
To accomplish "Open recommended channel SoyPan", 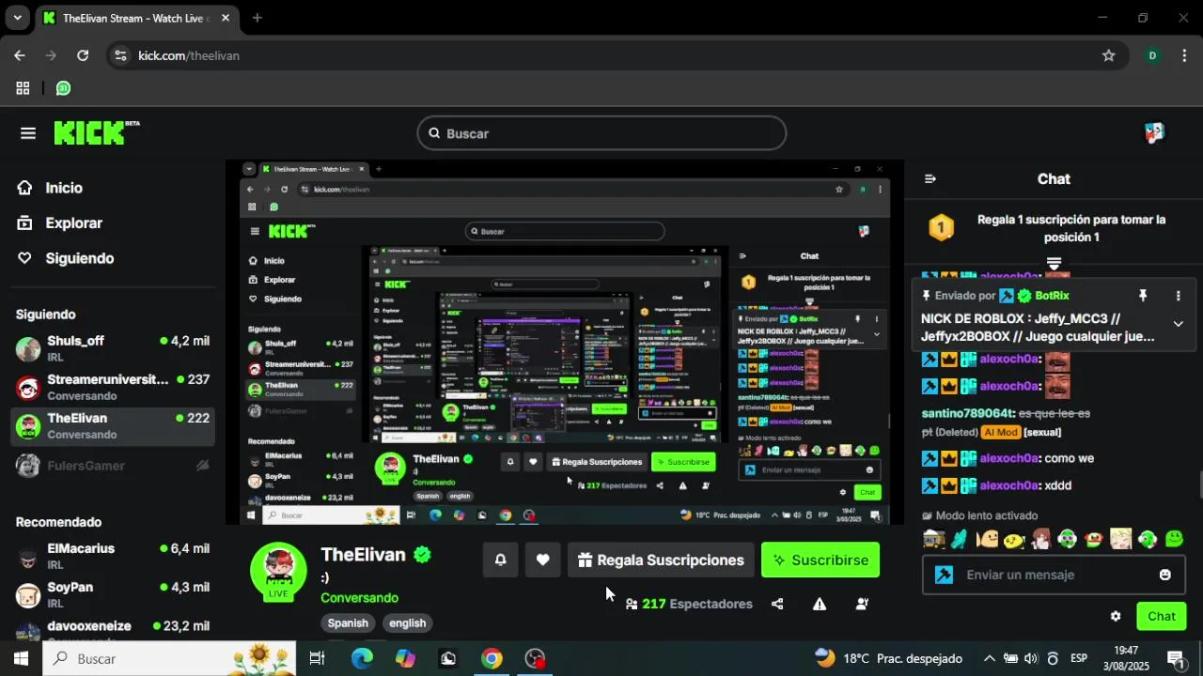I will coord(113,594).
